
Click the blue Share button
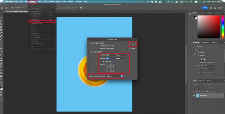[205, 8]
